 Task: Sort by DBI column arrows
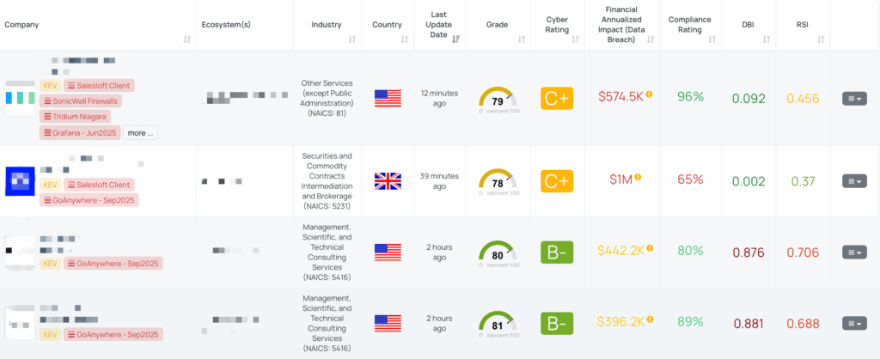pyautogui.click(x=766, y=40)
